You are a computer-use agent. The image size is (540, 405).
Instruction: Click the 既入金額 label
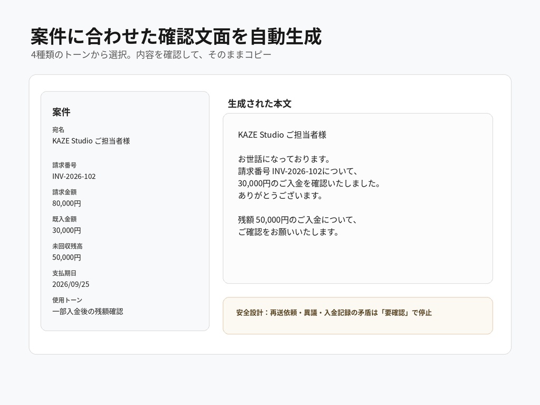point(64,219)
